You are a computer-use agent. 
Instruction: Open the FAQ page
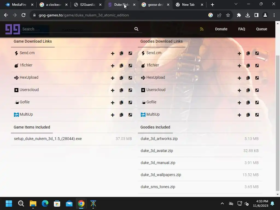(242, 29)
